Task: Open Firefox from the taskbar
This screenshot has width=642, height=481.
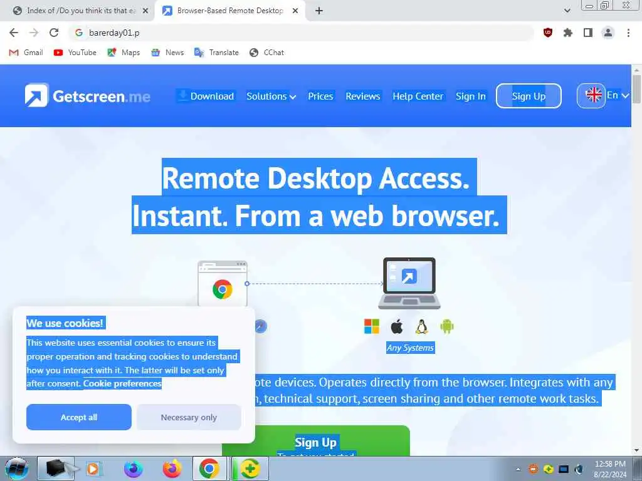Action: tap(172, 468)
